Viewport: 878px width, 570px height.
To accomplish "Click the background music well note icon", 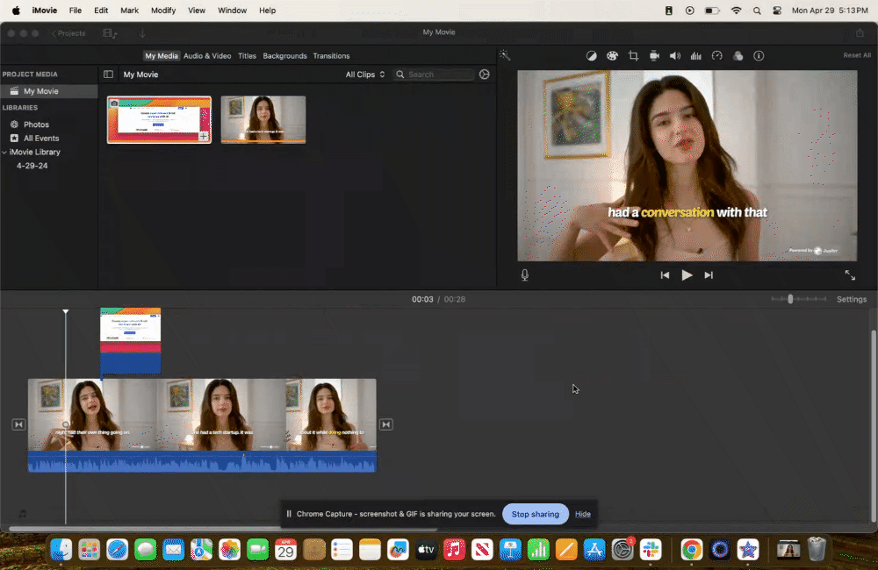I will point(23,514).
